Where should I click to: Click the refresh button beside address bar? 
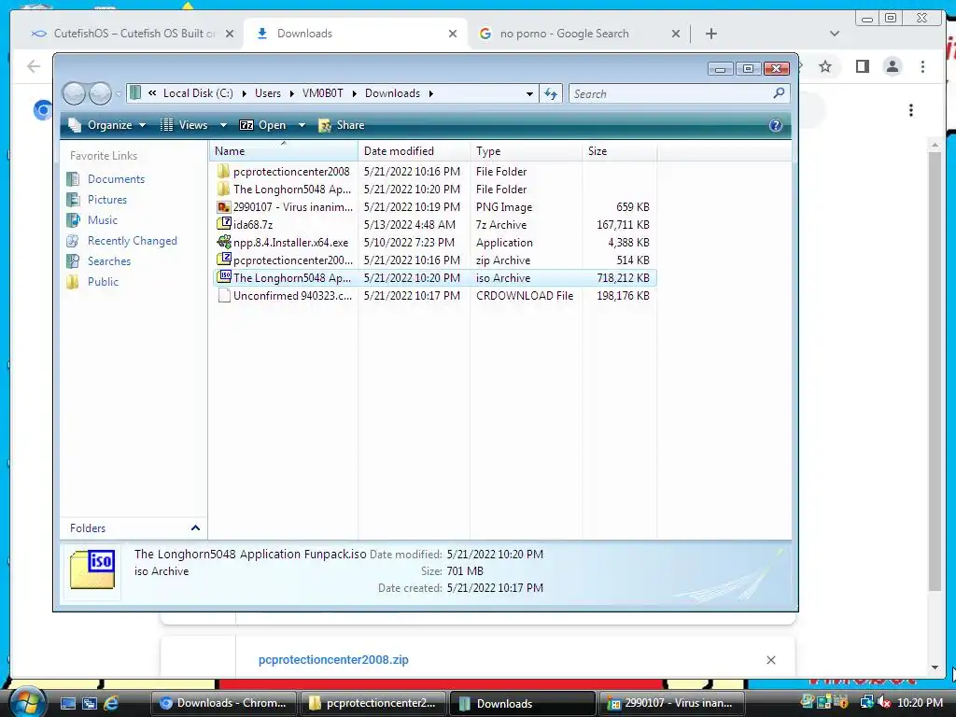(x=551, y=93)
